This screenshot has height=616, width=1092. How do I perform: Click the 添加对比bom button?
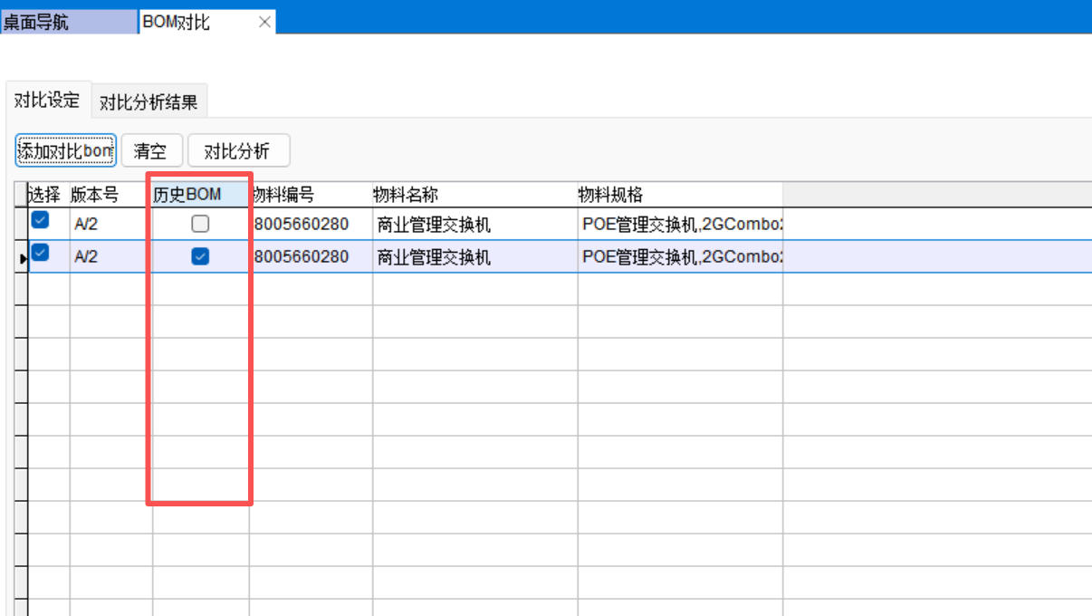pyautogui.click(x=66, y=151)
